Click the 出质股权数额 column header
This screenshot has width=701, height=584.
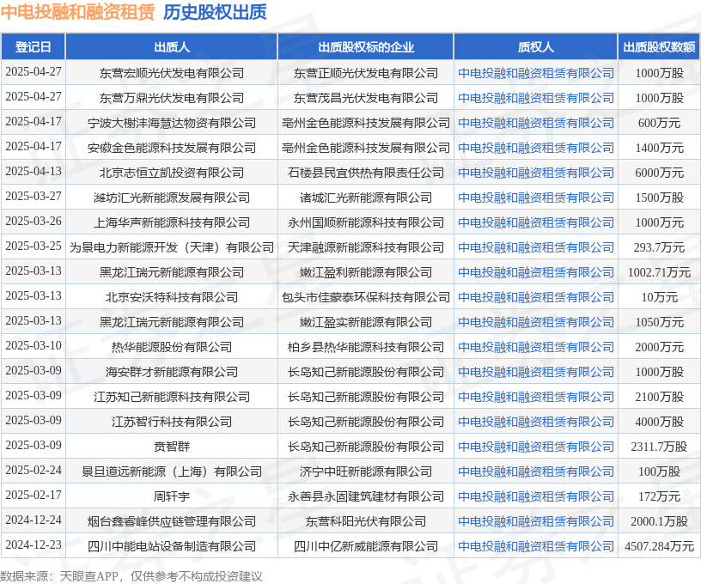659,47
